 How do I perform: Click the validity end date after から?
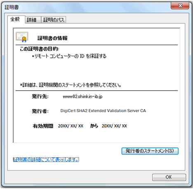point(114,126)
